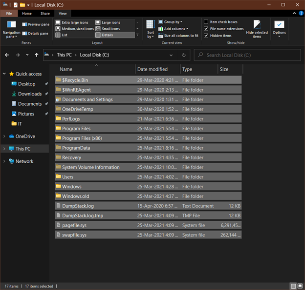This screenshot has height=290, width=305.
Task: Select the DumpStack.log.tmp file
Action: [148, 215]
